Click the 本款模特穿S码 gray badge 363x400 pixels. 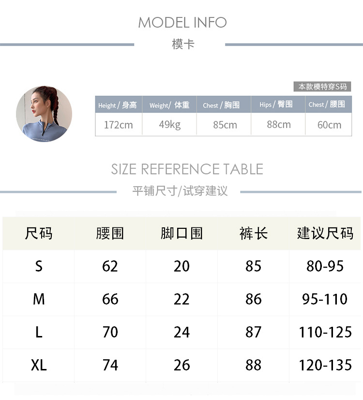(322, 87)
